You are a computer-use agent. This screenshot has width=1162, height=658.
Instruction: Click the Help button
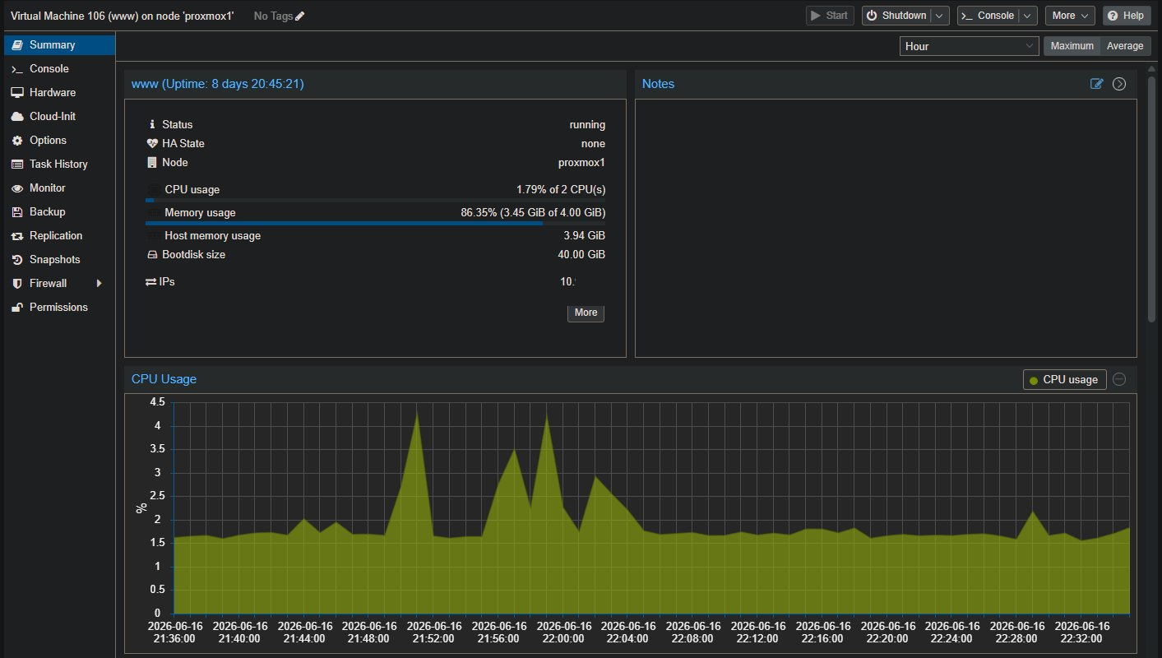click(1127, 16)
